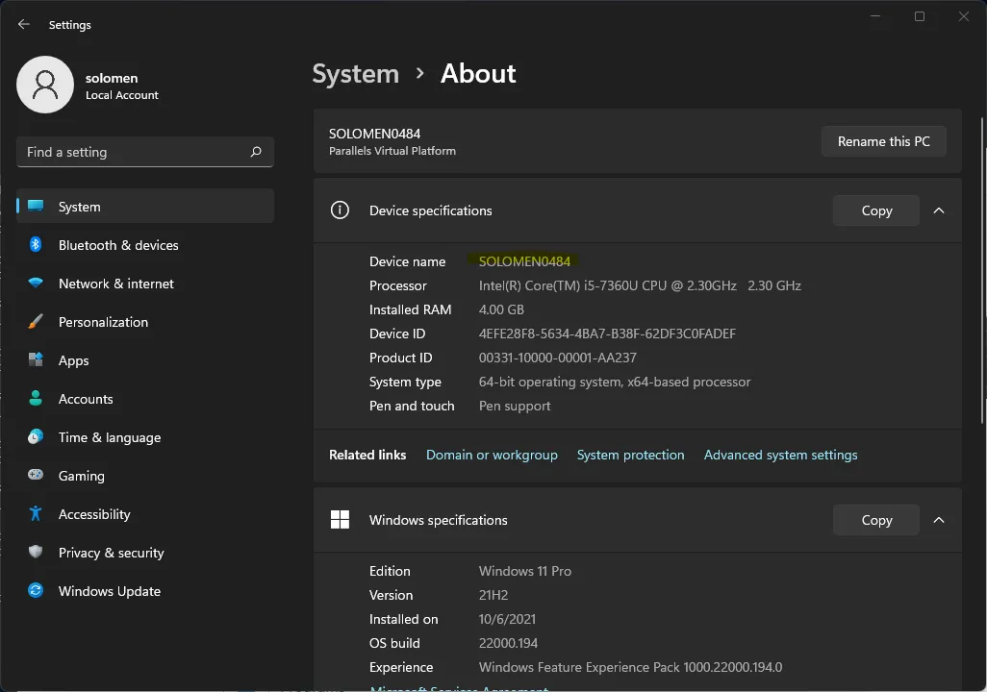Click Parallels Virtual Platform text
987x692 pixels.
pyautogui.click(x=392, y=151)
